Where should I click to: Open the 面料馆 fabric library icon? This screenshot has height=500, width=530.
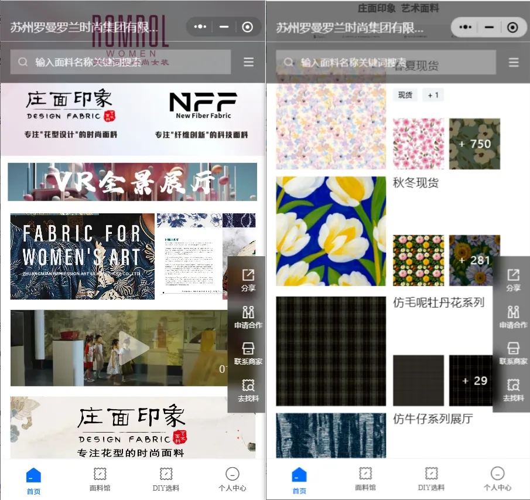[x=100, y=478]
